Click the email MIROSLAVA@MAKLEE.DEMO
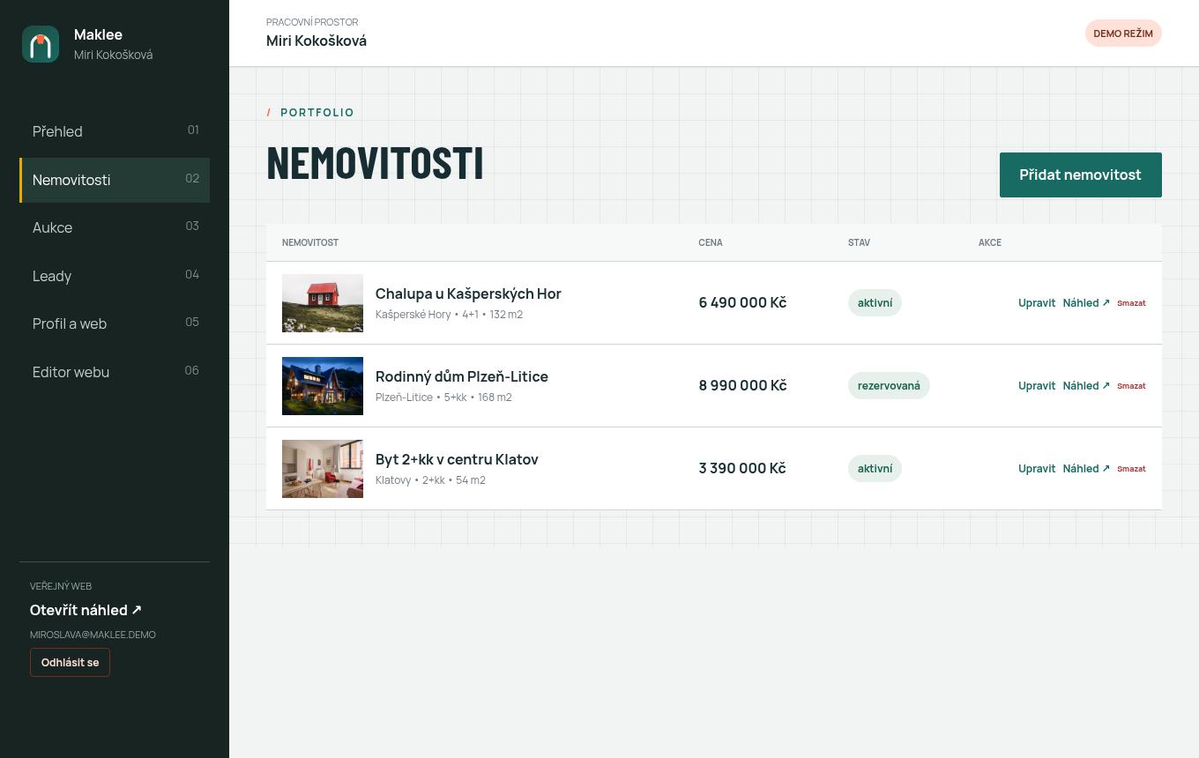Image resolution: width=1199 pixels, height=758 pixels. tap(93, 635)
